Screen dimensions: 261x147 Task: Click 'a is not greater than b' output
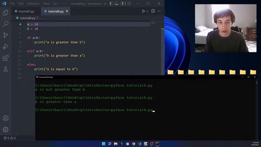coord(60,89)
